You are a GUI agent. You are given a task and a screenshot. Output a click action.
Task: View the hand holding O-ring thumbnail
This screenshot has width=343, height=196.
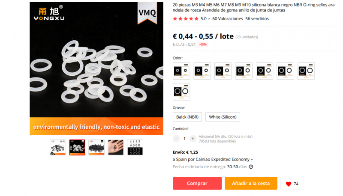tap(116, 148)
